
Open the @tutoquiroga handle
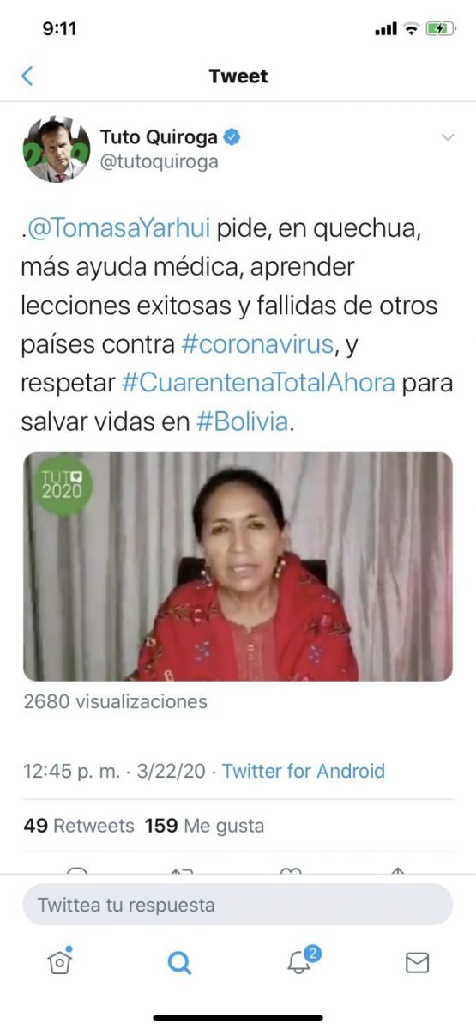(160, 161)
